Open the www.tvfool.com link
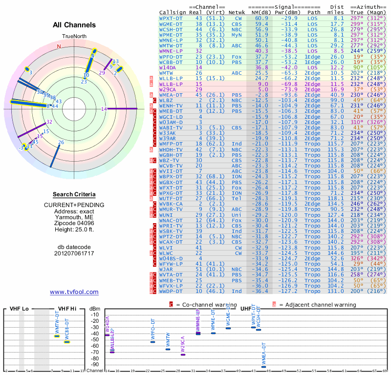This screenshot has height=375, width=391. tap(74, 292)
